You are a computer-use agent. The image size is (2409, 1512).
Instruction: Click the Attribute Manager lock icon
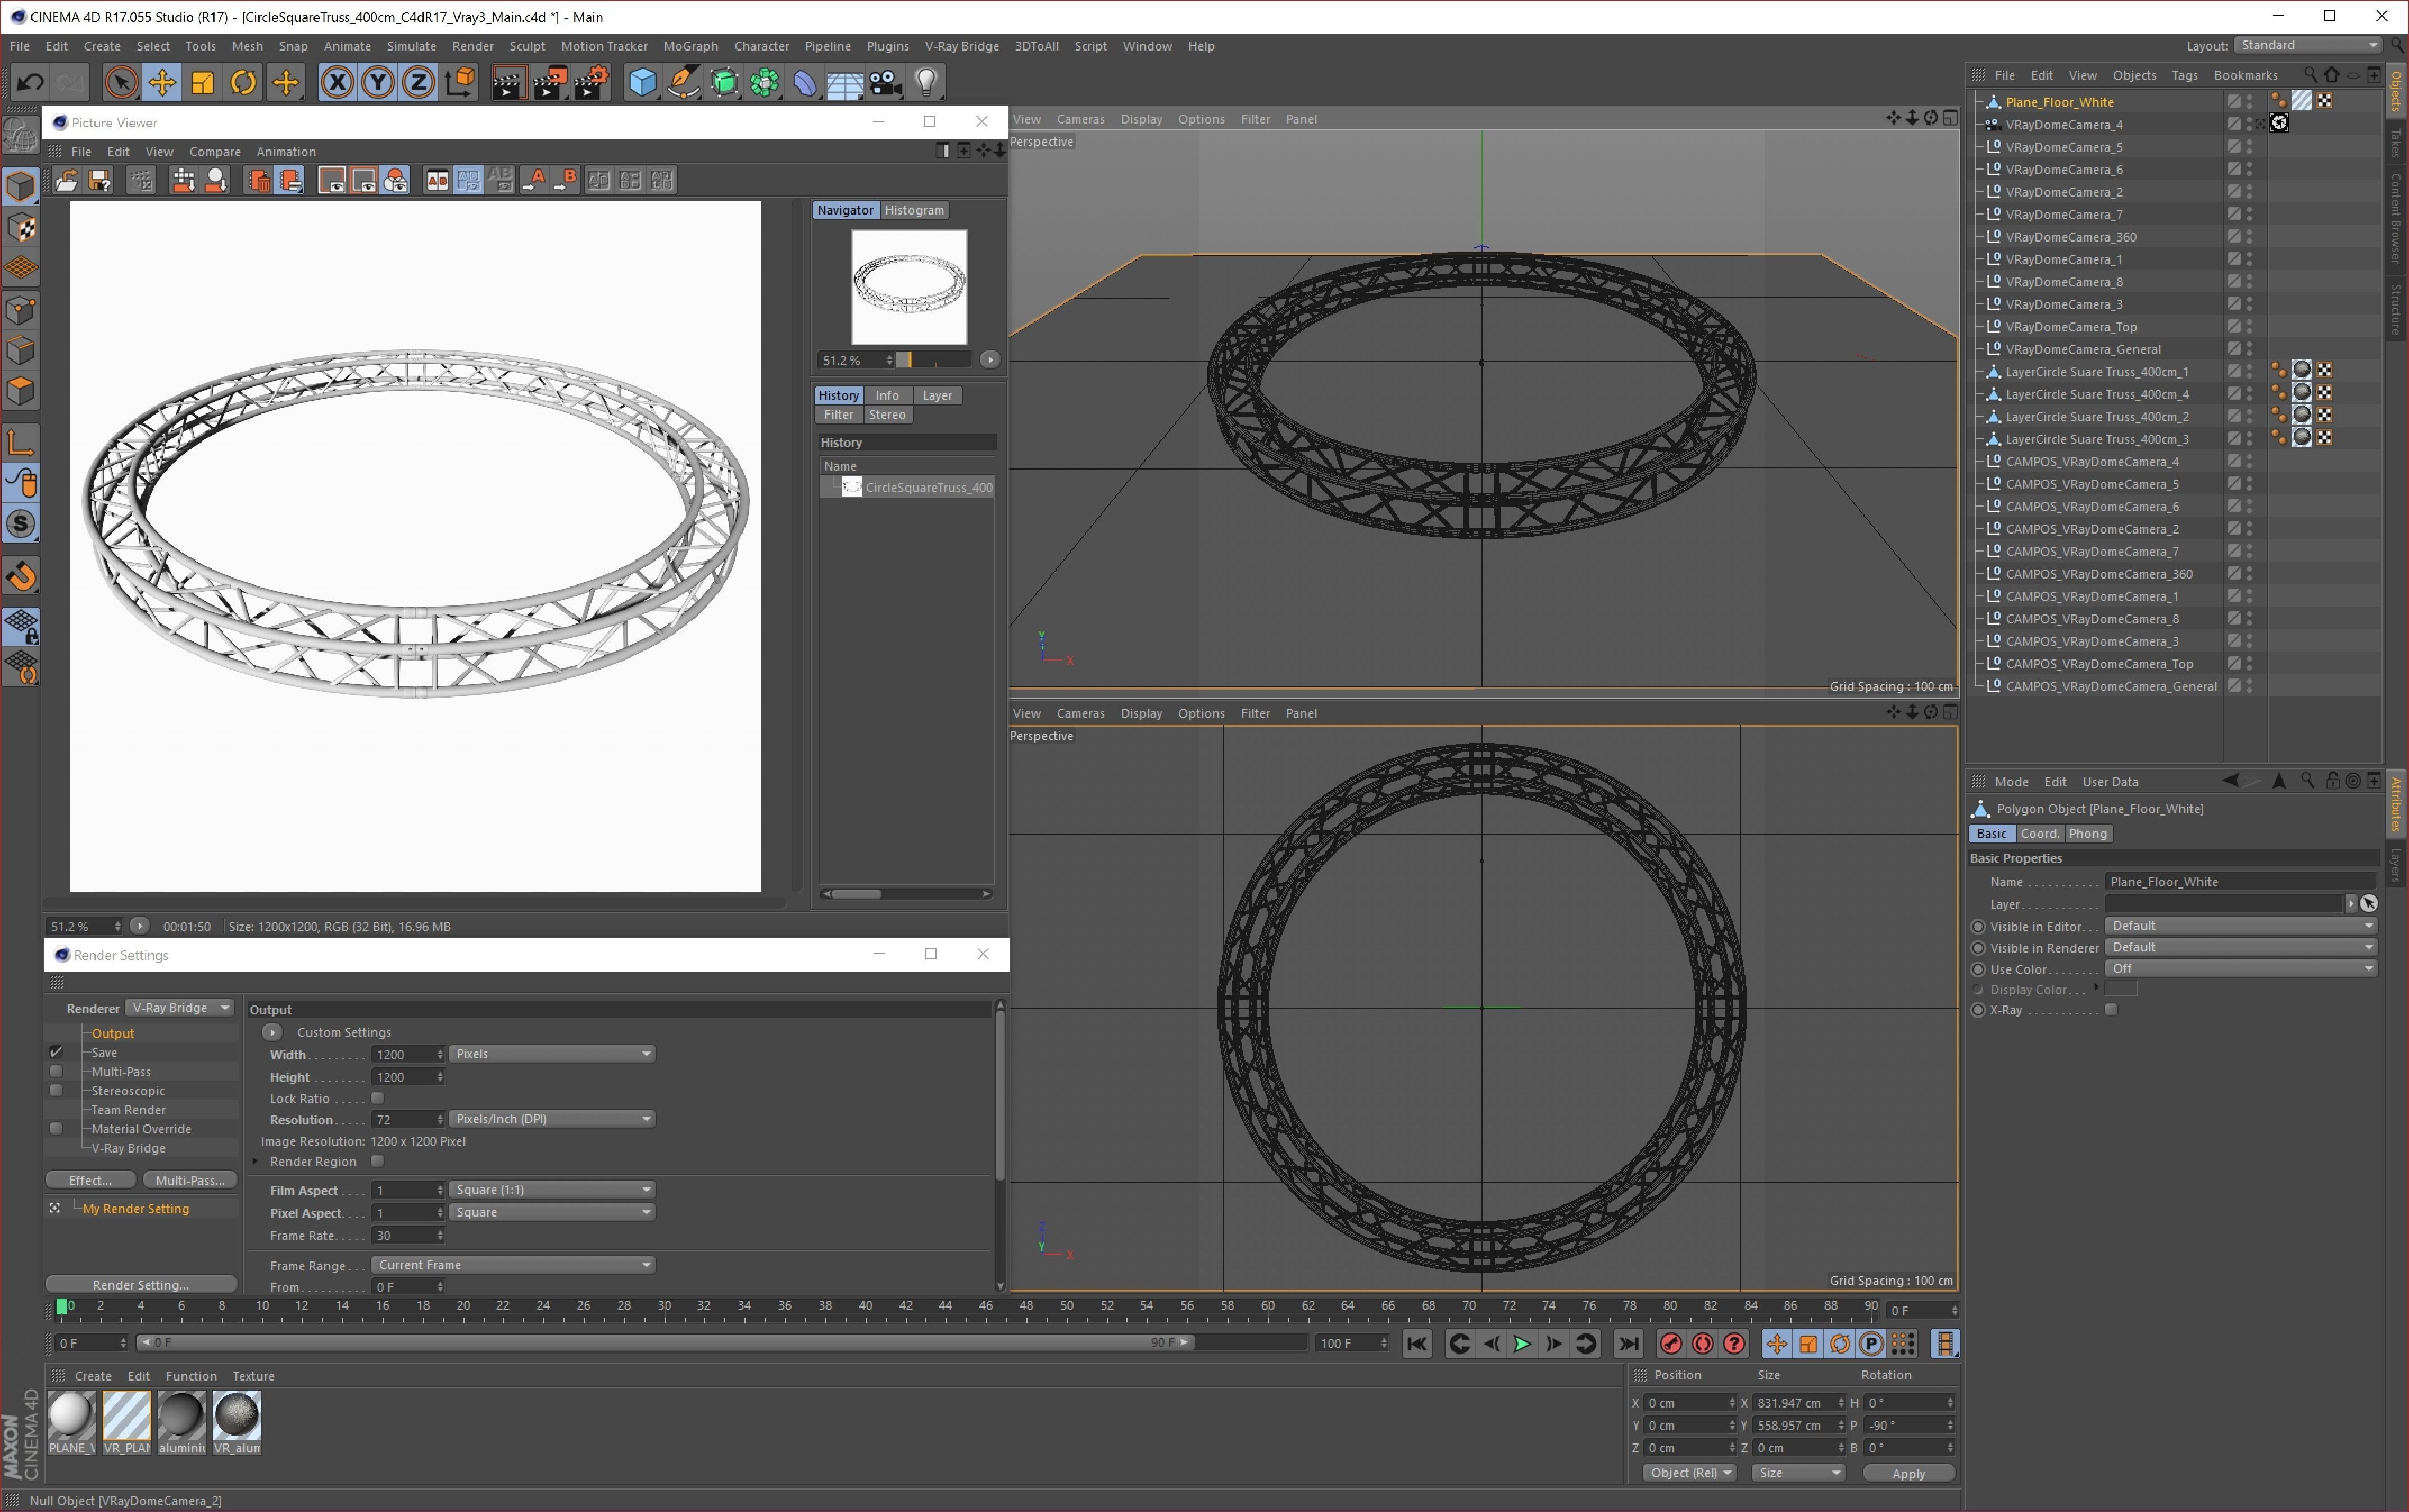tap(2332, 781)
